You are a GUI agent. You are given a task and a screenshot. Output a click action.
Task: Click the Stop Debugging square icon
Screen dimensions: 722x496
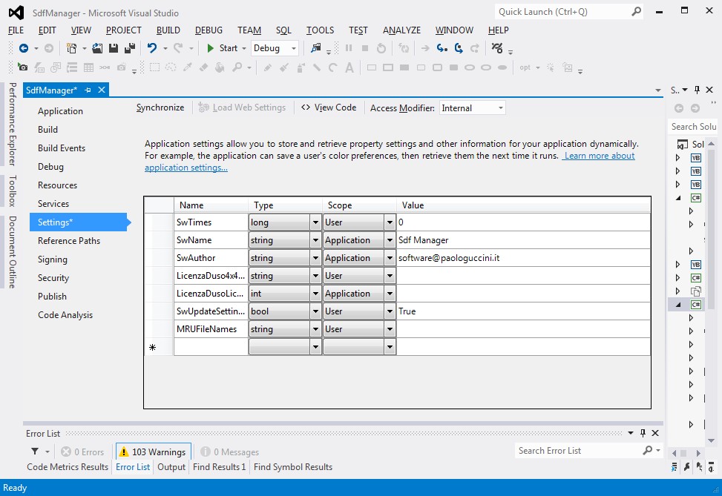coord(364,48)
